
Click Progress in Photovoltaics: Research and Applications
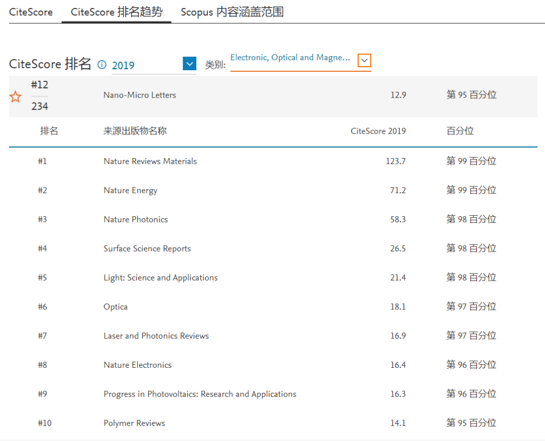coord(200,394)
